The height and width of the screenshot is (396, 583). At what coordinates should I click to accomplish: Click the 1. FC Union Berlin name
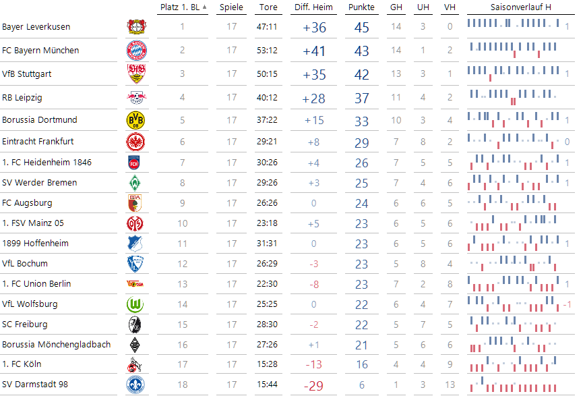coord(36,284)
